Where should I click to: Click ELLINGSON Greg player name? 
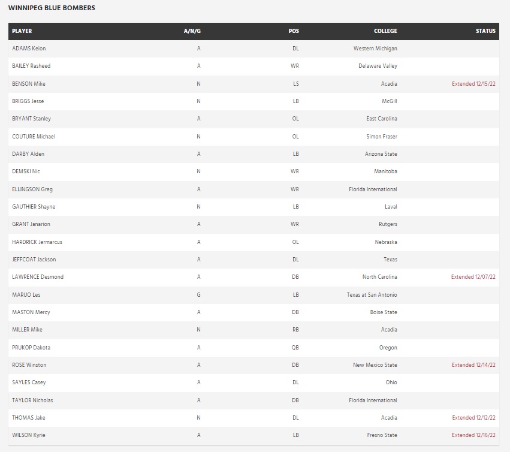click(x=32, y=189)
